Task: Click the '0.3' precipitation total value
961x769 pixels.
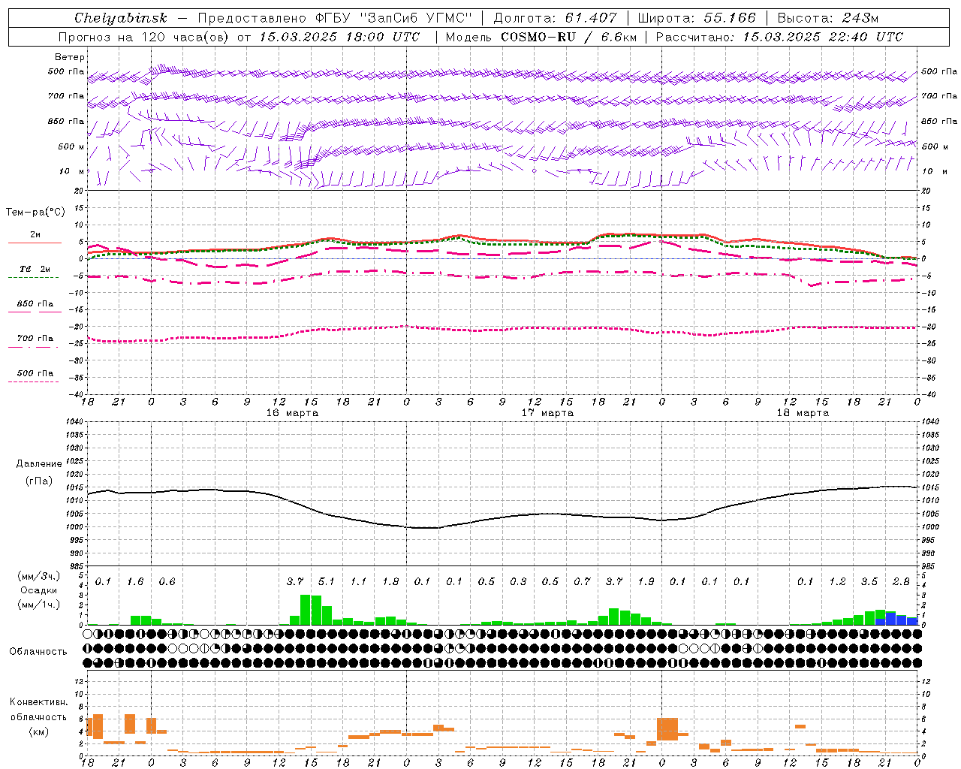Action: coord(518,581)
